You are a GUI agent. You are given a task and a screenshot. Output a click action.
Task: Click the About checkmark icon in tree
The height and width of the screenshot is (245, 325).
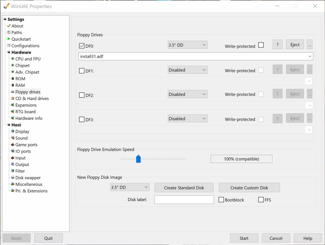pos(9,26)
